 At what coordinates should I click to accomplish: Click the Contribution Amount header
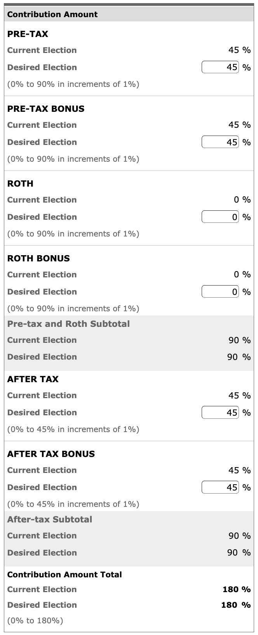coord(52,14)
